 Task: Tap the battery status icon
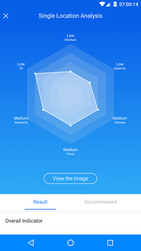pos(115,4)
